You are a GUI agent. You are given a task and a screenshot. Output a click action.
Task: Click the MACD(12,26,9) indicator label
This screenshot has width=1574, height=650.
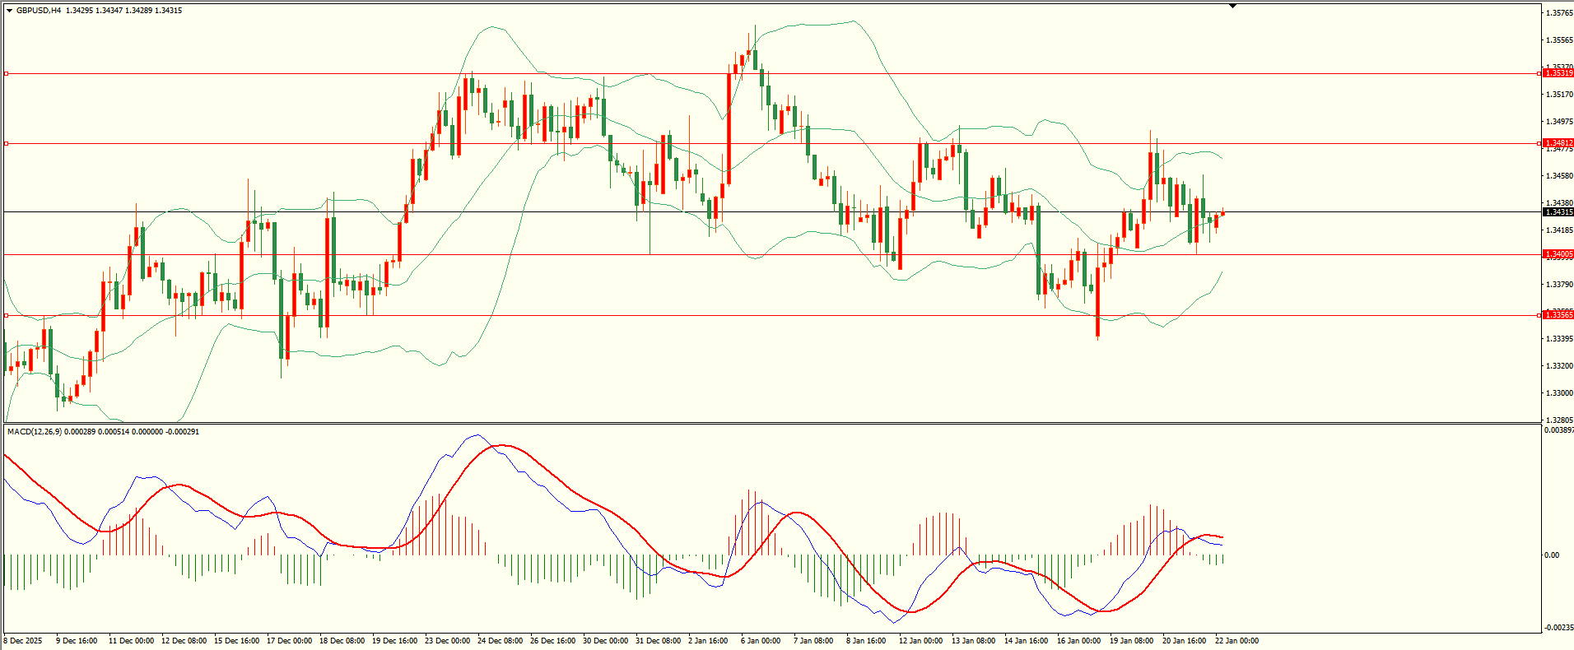click(x=33, y=432)
